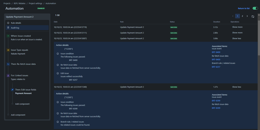
Task: Go to next page using right chevron
Action: point(247,16)
